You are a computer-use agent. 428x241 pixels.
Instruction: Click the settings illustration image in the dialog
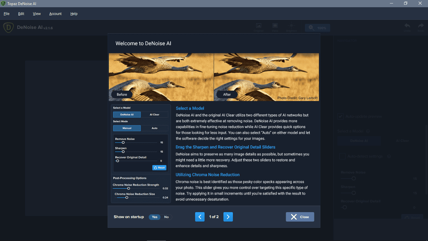(x=141, y=153)
